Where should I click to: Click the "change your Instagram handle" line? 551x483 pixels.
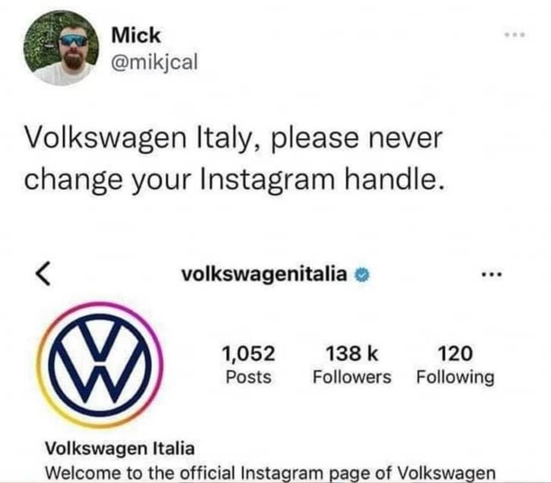coord(234,179)
